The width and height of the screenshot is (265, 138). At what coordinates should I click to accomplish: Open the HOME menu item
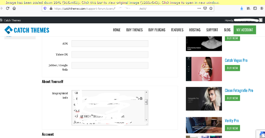tap(117, 30)
